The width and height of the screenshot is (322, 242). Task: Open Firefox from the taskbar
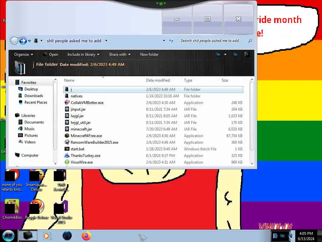pos(86,236)
